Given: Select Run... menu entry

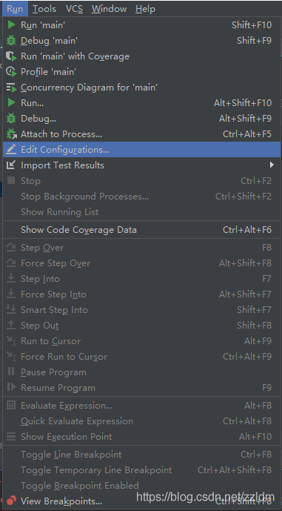Looking at the screenshot, I should pos(142,103).
